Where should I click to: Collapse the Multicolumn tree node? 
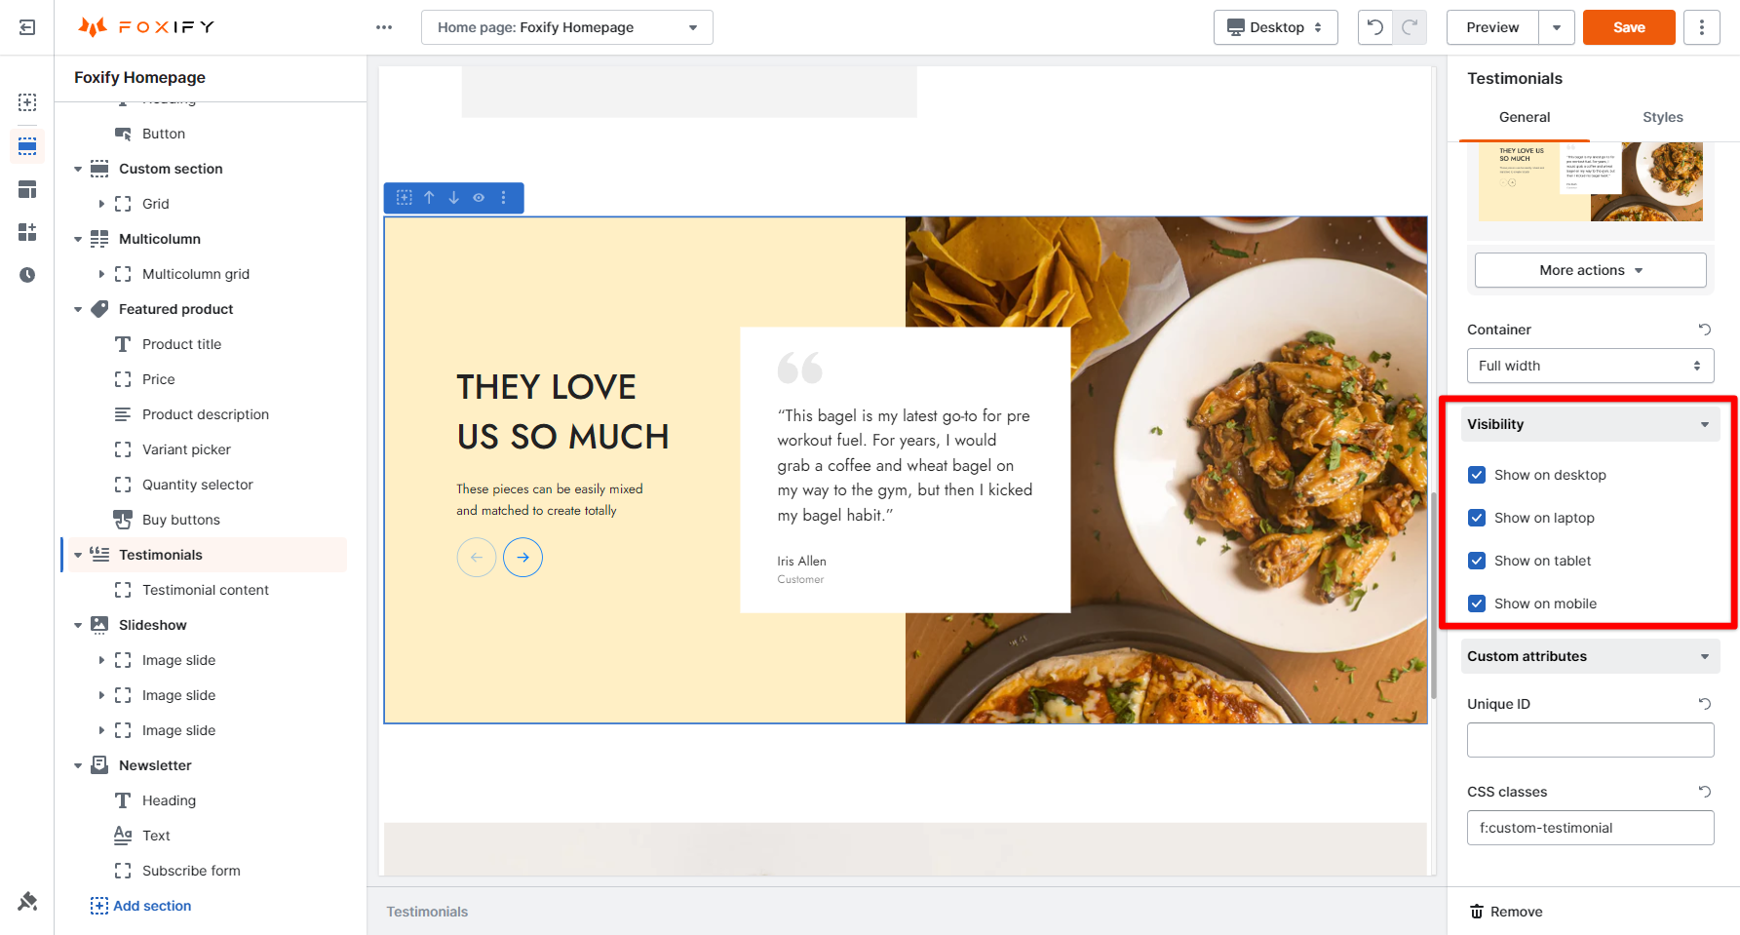(x=78, y=239)
